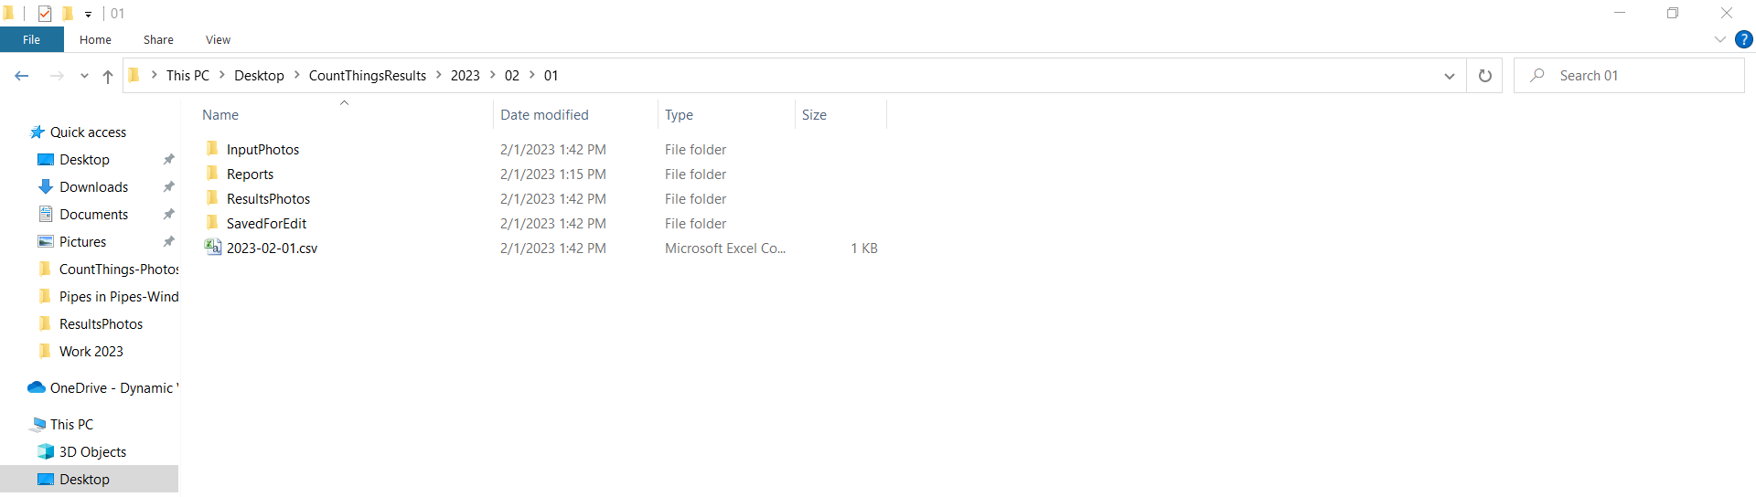Image resolution: width=1756 pixels, height=497 pixels.
Task: Expand the ribbon with the chevron
Action: (x=1719, y=39)
